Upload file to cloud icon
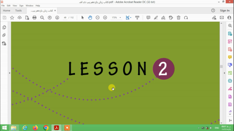Screen dimensions: 234x131 pos(19,18)
